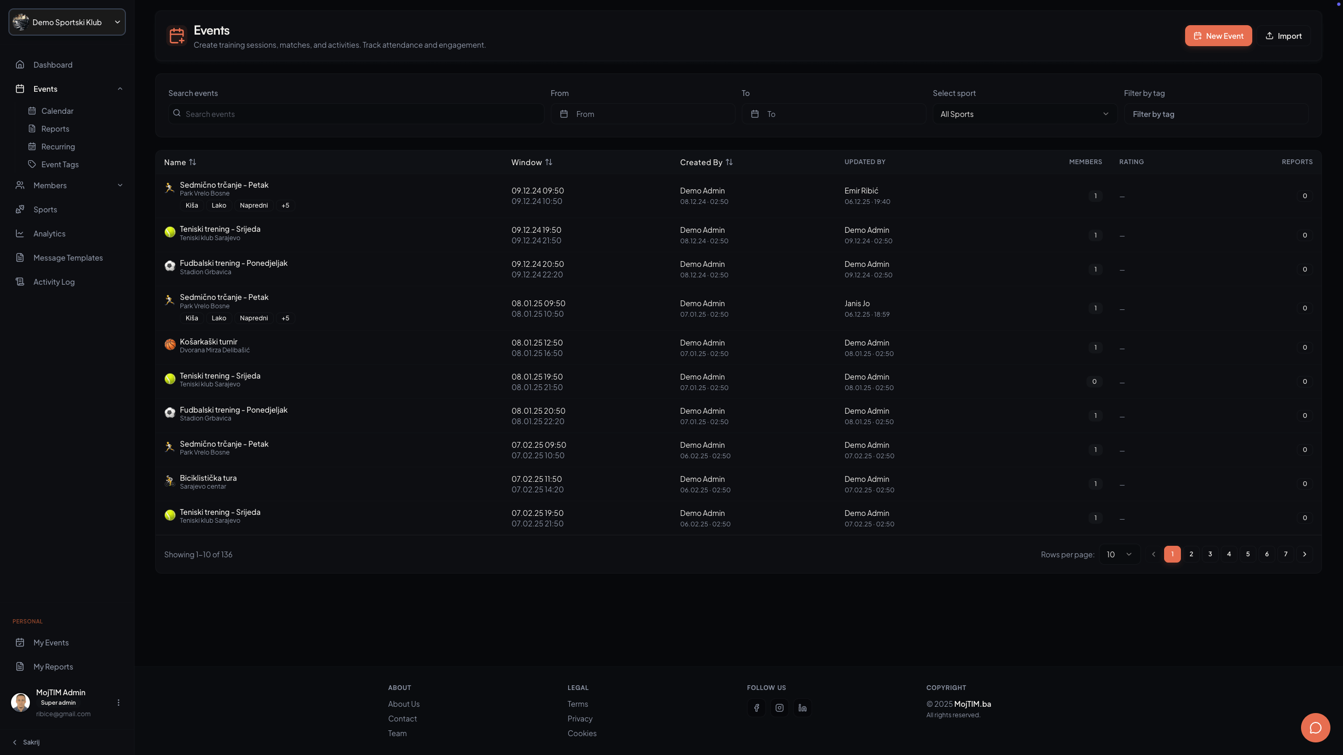Open the Recurring events submenu item

tap(58, 146)
